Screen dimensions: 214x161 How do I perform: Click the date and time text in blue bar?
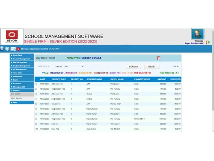[40, 49]
